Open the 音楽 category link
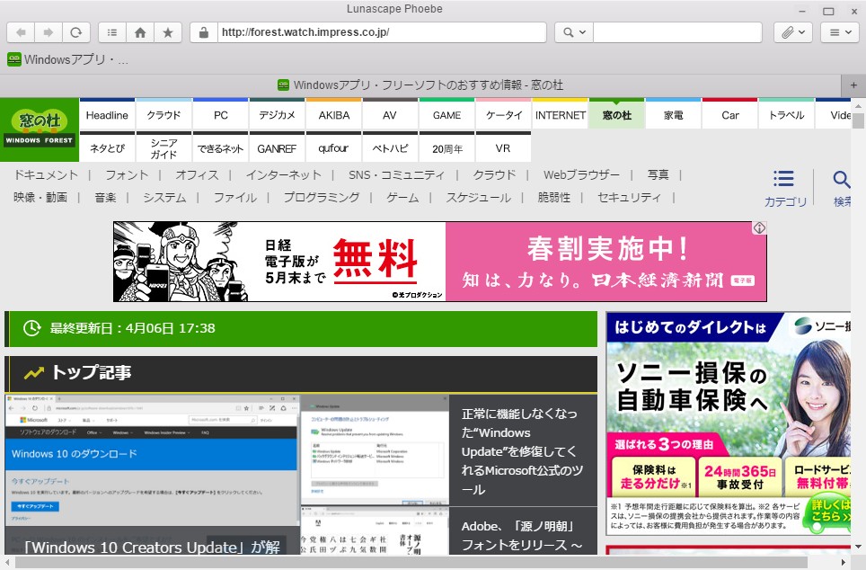Image resolution: width=866 pixels, height=570 pixels. pyautogui.click(x=105, y=198)
